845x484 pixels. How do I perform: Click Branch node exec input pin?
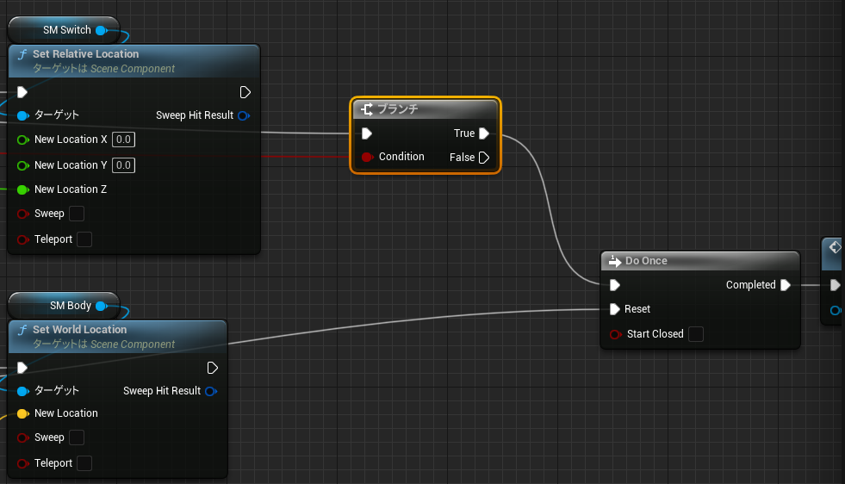366,133
